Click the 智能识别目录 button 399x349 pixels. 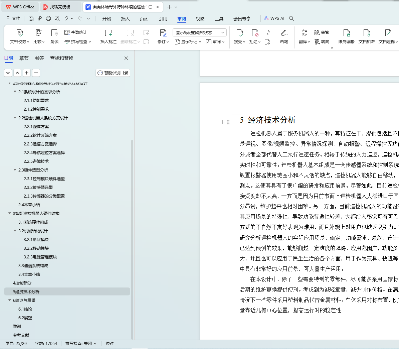(x=113, y=73)
